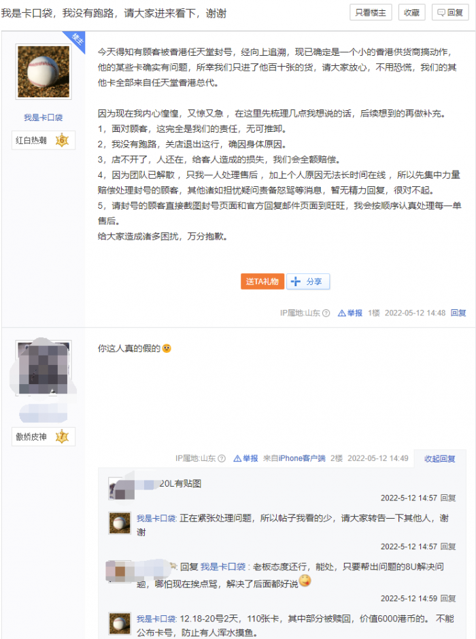Click the 红白热潮 level 6 badge
The height and width of the screenshot is (639, 476).
click(x=44, y=141)
